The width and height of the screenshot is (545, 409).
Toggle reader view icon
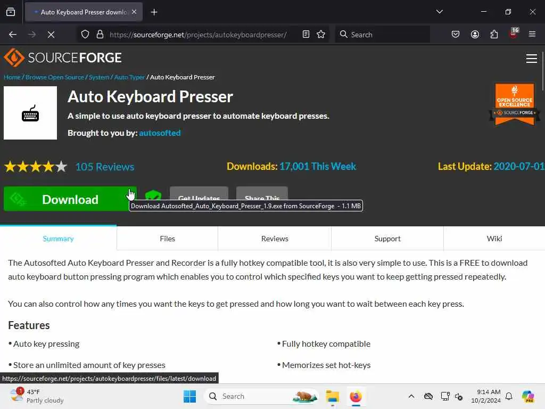(306, 35)
